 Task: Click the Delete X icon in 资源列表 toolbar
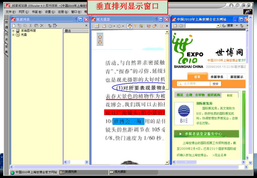pos(42,26)
